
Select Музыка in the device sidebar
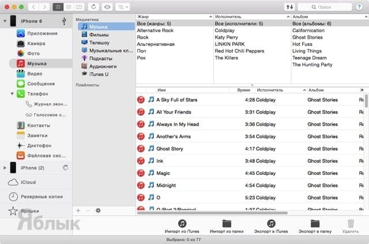click(40, 63)
